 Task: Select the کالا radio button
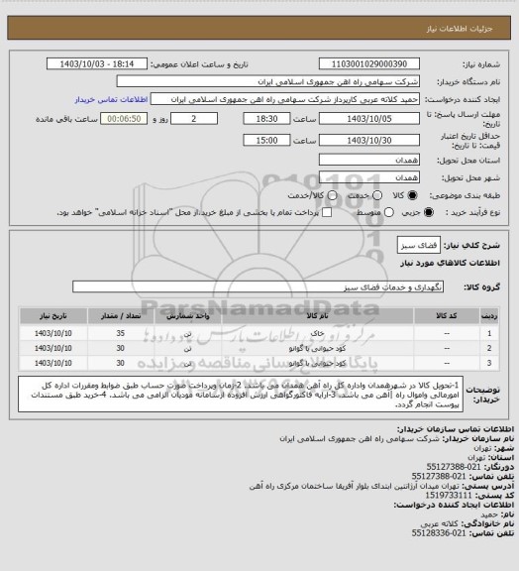click(x=412, y=195)
